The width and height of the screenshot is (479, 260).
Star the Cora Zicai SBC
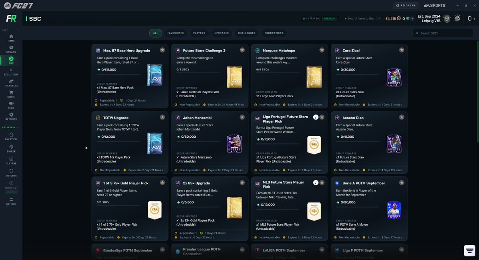point(402,50)
